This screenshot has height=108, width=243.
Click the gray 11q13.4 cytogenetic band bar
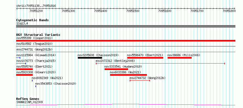pos(126,26)
